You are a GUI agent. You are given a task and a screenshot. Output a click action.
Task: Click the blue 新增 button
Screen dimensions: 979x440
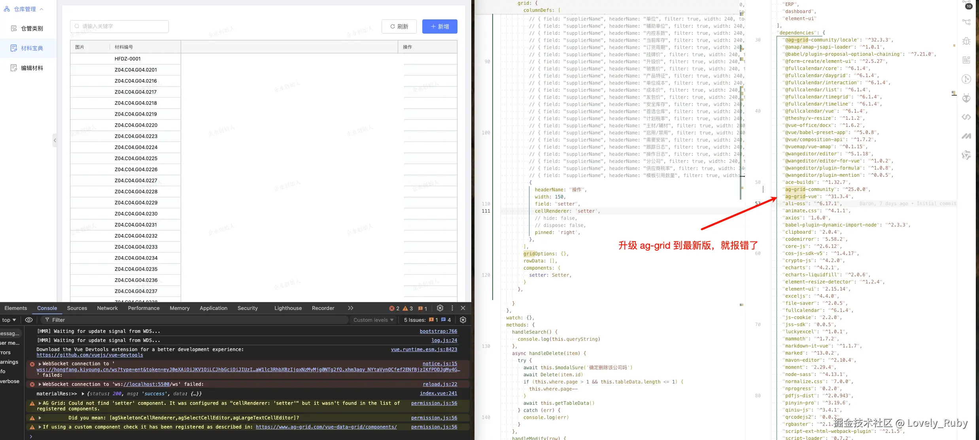pyautogui.click(x=440, y=26)
